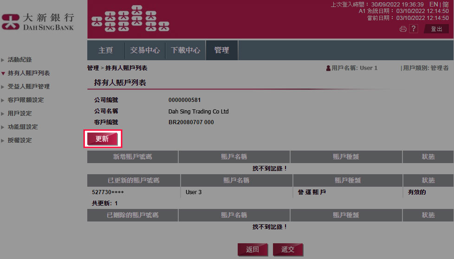The height and width of the screenshot is (259, 454).
Task: Click the 已更新的賬戶號碼 column header
Action: pos(134,180)
